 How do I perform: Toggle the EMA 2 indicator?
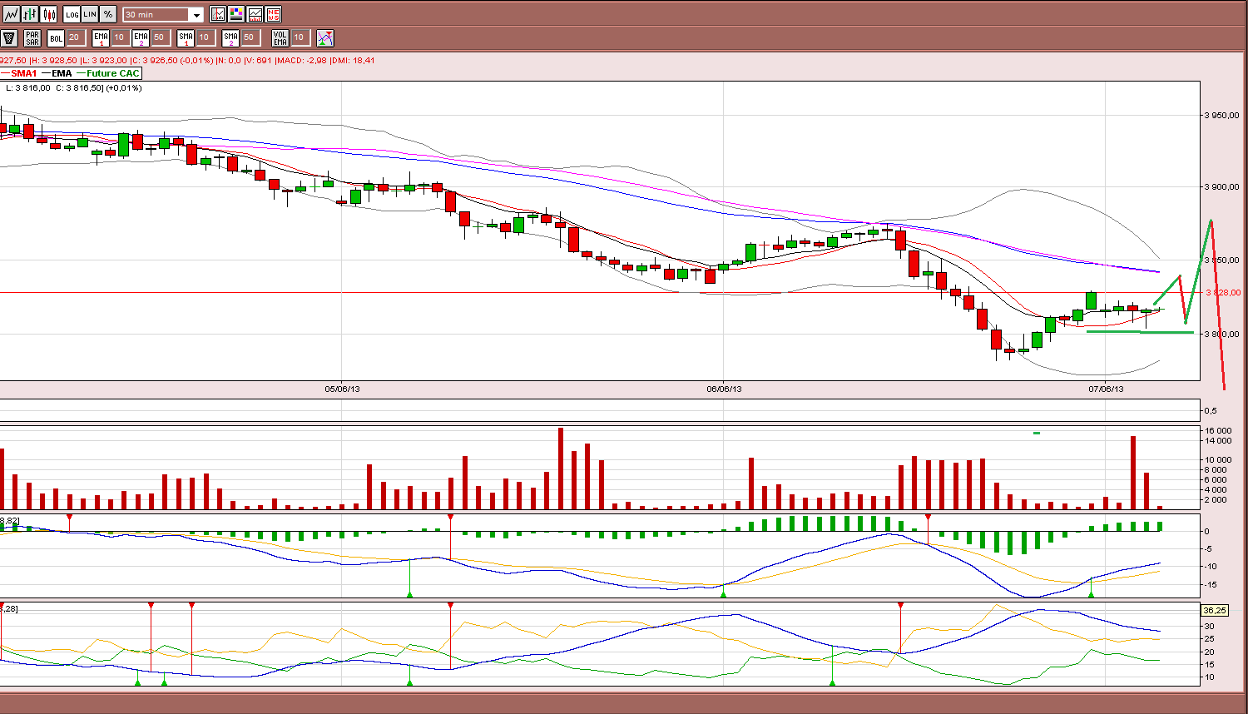pos(141,37)
